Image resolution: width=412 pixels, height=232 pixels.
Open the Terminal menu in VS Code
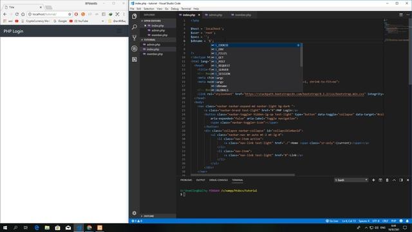[186, 8]
